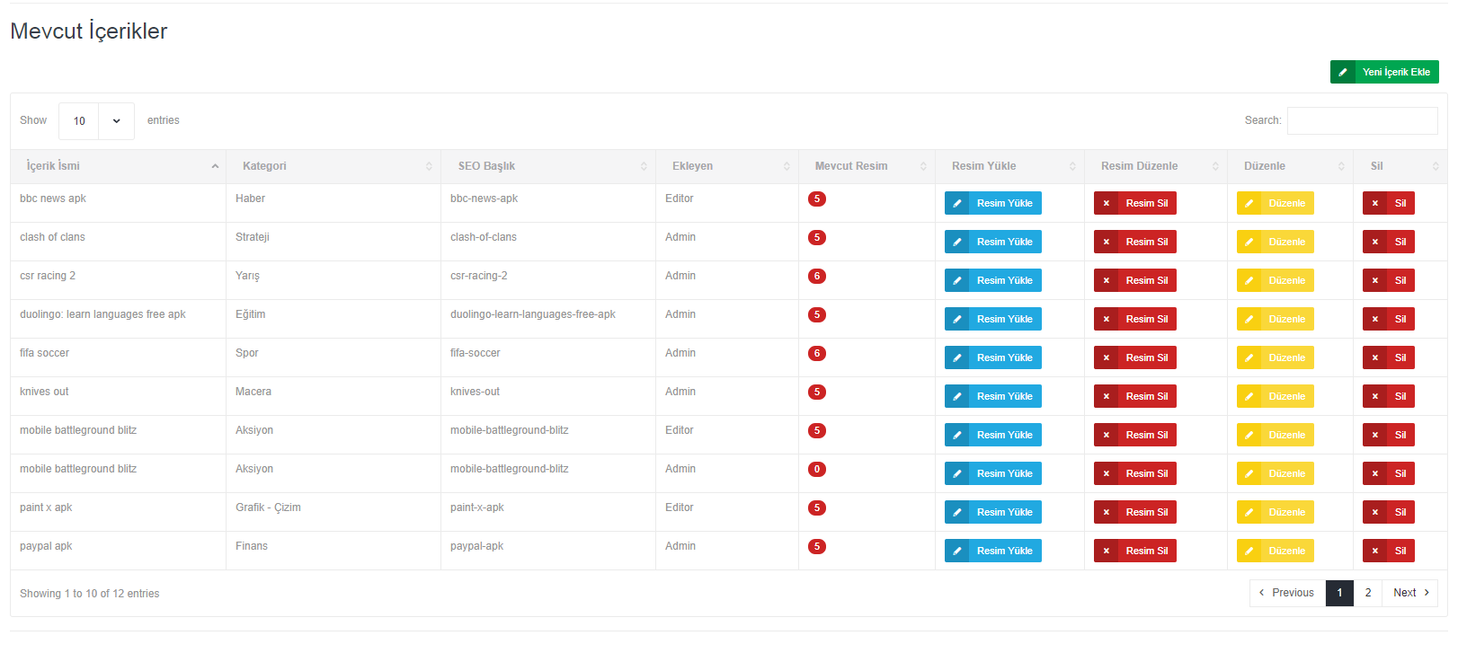Viewport: 1458px width, 653px height.
Task: Click x icon of Resim Sil for knives out
Action: pyautogui.click(x=1107, y=396)
